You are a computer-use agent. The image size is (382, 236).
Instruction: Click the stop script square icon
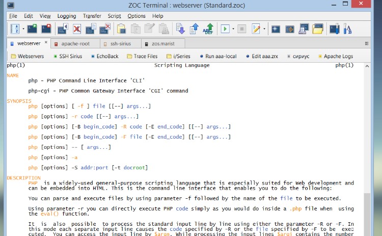[241, 29]
